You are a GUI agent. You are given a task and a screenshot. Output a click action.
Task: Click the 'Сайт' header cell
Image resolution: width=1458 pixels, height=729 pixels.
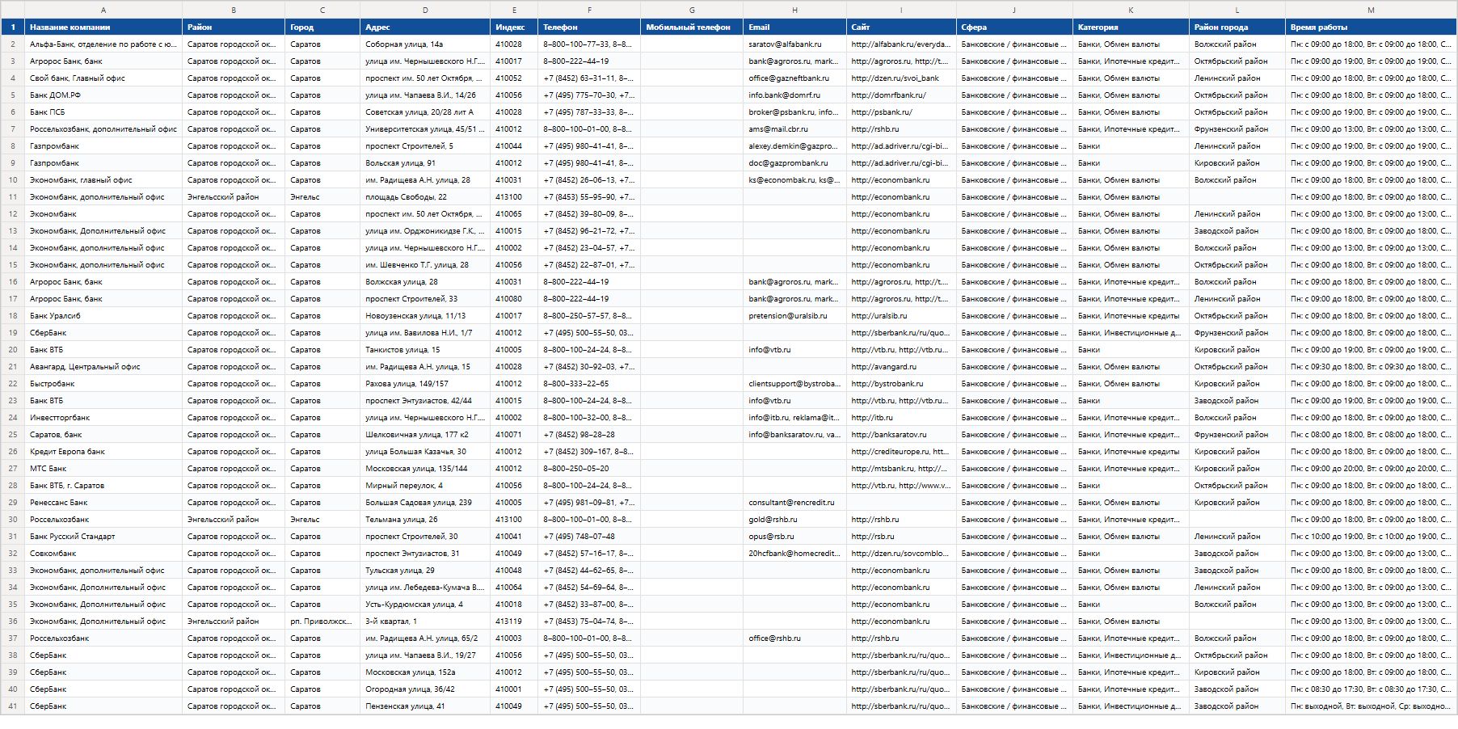(901, 27)
